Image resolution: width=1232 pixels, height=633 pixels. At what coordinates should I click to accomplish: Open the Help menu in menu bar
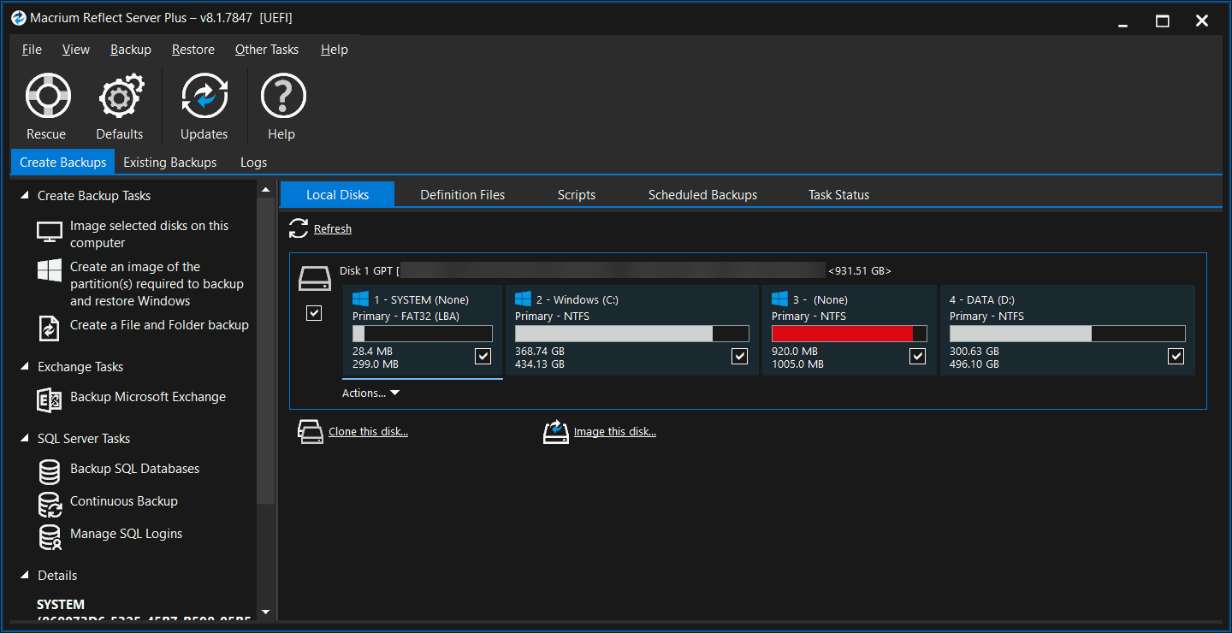coord(335,50)
